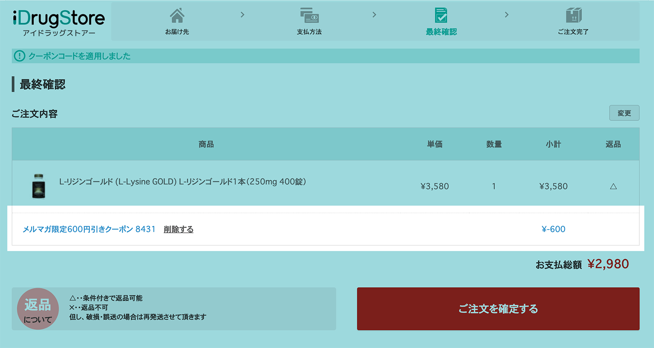The height and width of the screenshot is (348, 654).
Task: Click the ご注文内容 section title
Action: [x=35, y=114]
